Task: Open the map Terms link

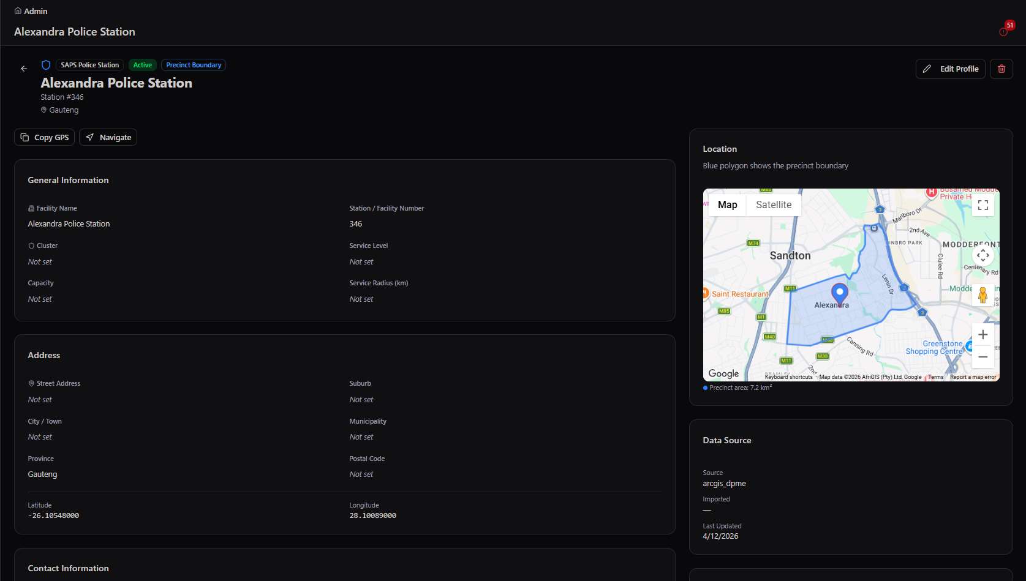Action: click(935, 377)
